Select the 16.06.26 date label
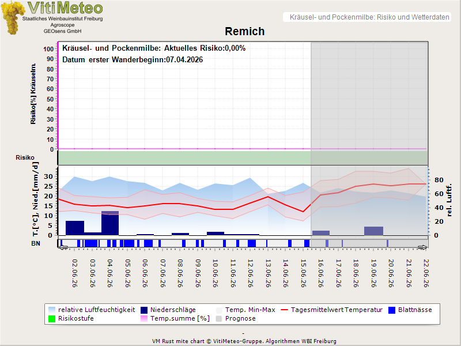This screenshot has width=461, height=346. coord(321,273)
